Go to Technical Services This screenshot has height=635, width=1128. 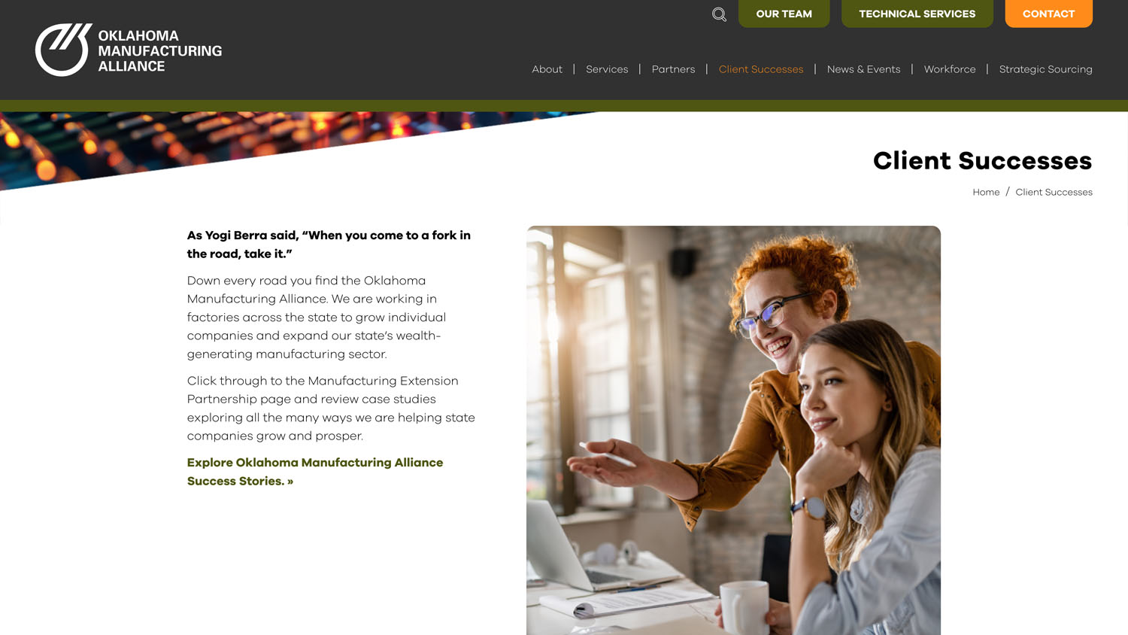[917, 14]
